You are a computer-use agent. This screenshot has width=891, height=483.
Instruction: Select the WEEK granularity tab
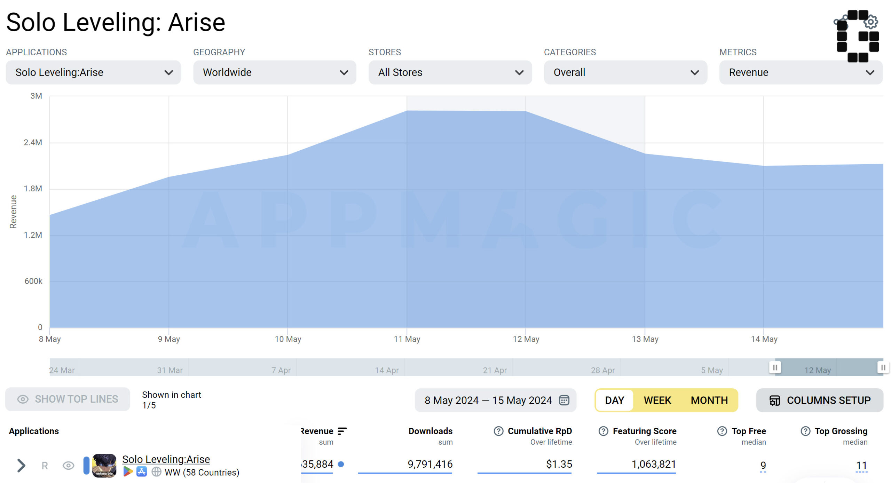pyautogui.click(x=657, y=400)
